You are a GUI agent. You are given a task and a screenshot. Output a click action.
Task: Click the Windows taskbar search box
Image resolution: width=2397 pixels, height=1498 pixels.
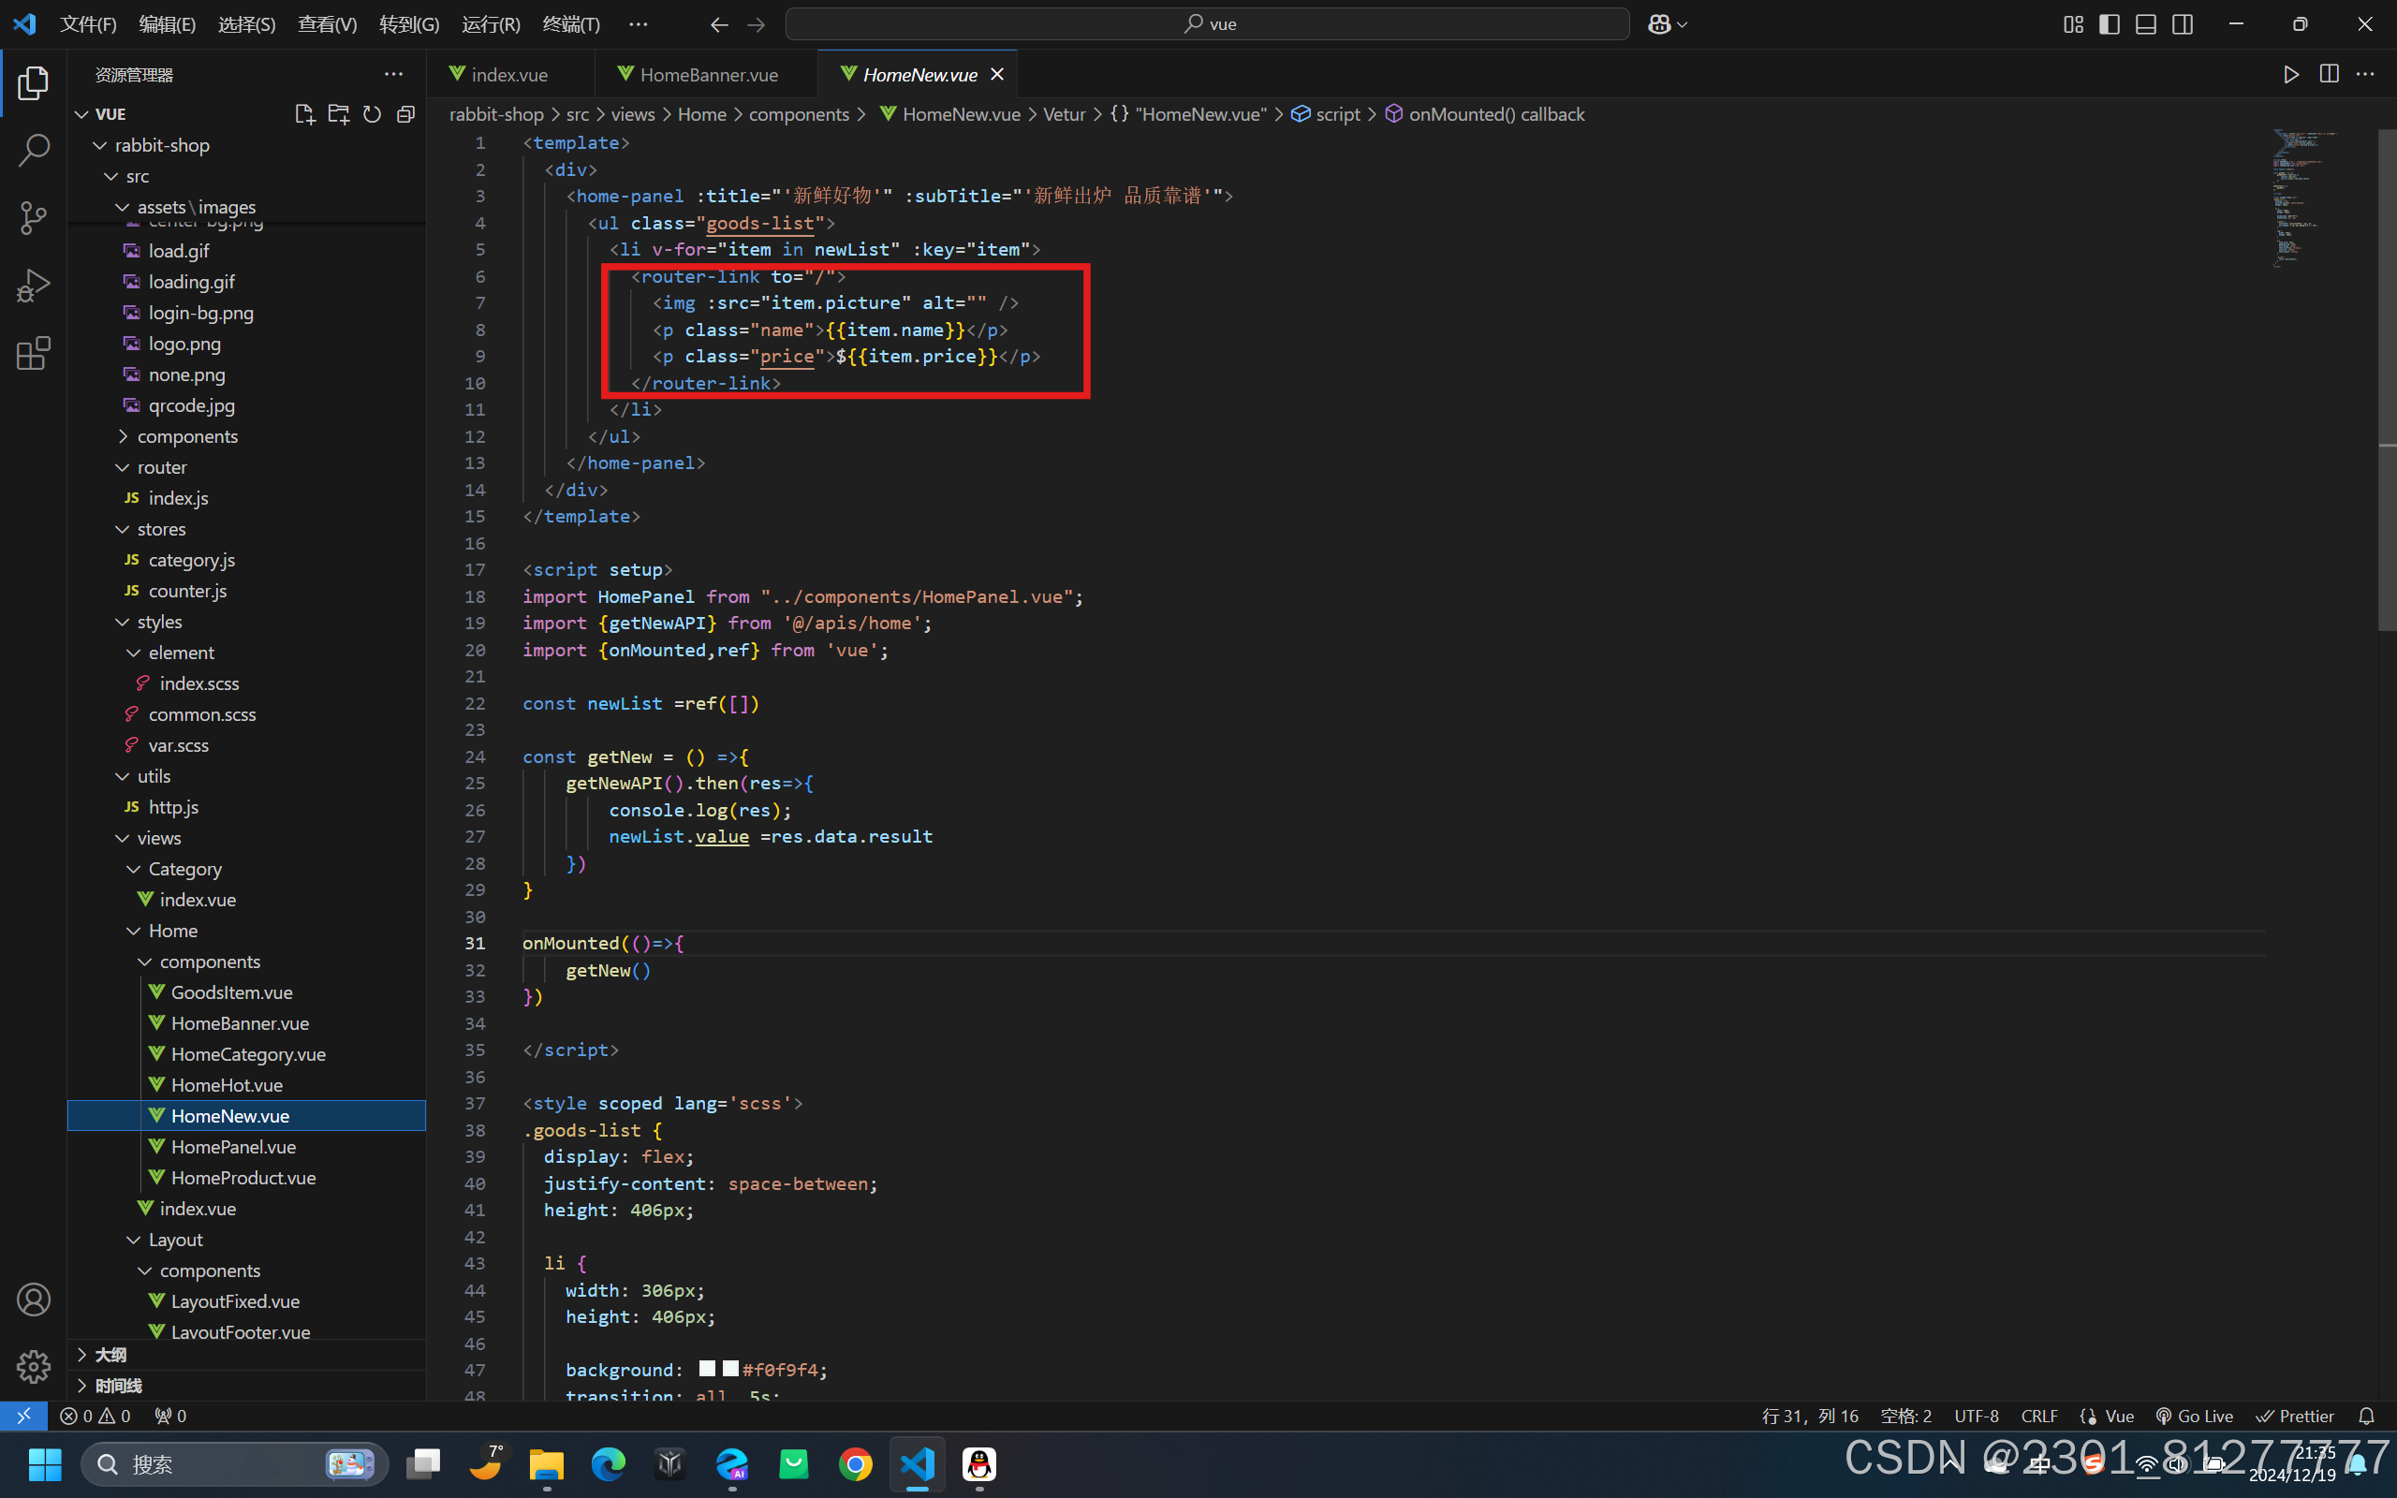235,1463
